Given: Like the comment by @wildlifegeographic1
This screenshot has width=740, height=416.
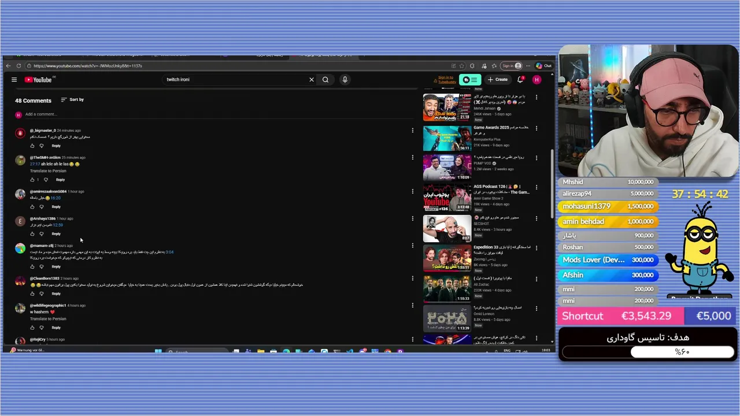Looking at the screenshot, I should [x=32, y=328].
